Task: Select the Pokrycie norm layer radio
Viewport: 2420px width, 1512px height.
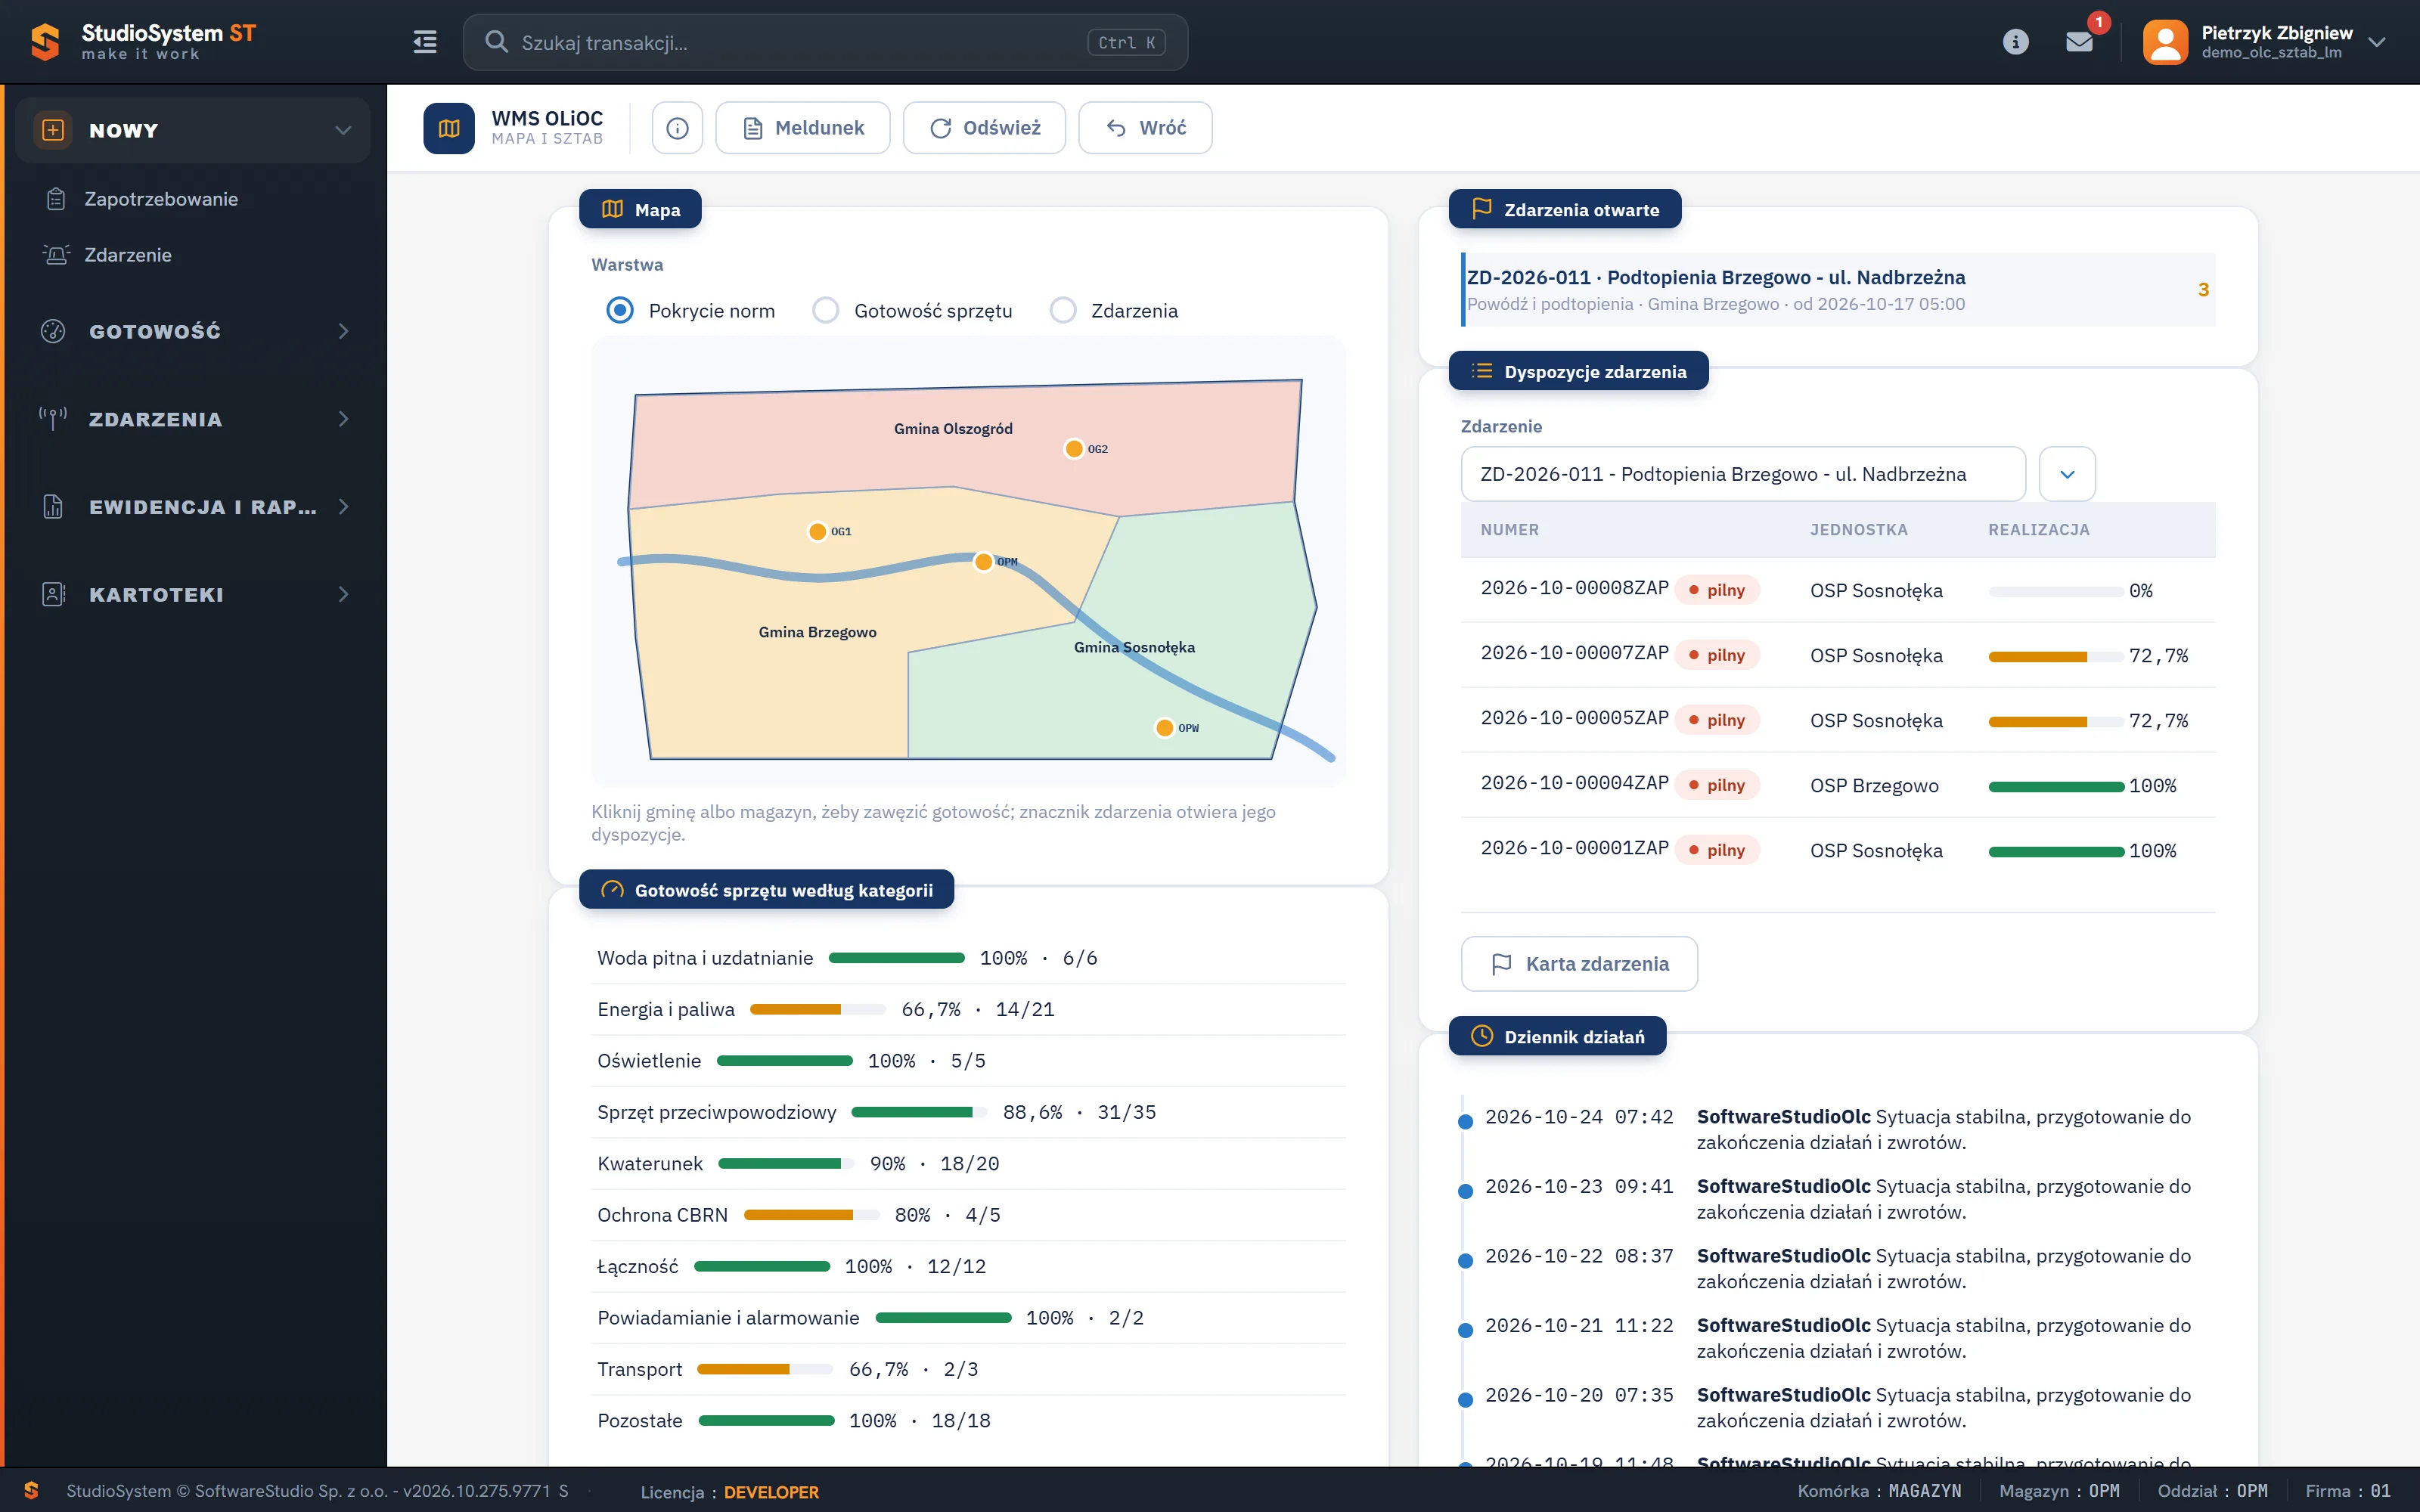Action: (620, 310)
